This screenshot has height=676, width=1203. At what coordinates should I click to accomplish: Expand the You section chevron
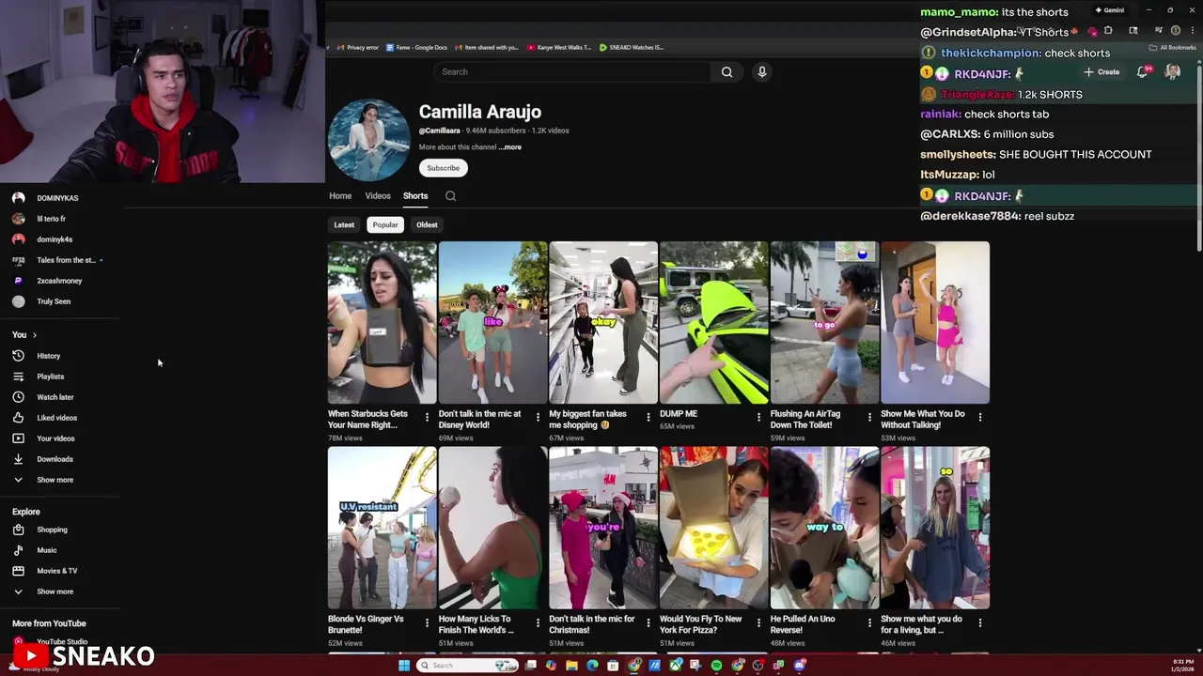35,335
